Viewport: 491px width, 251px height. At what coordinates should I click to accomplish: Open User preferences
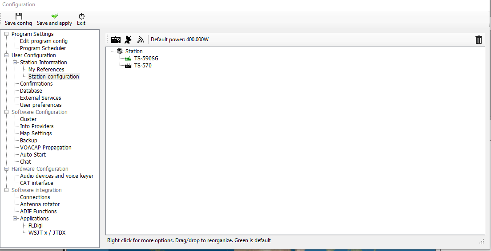point(41,105)
